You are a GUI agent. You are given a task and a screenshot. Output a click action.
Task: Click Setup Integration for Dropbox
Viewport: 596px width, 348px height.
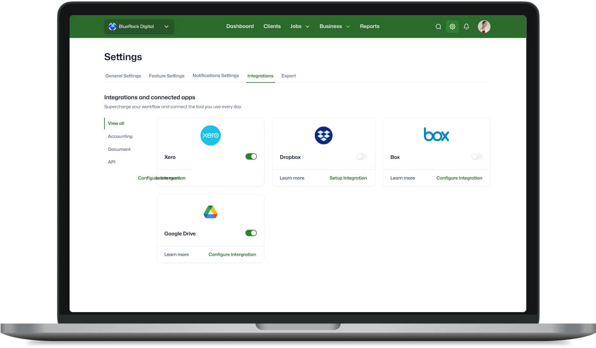coord(348,178)
